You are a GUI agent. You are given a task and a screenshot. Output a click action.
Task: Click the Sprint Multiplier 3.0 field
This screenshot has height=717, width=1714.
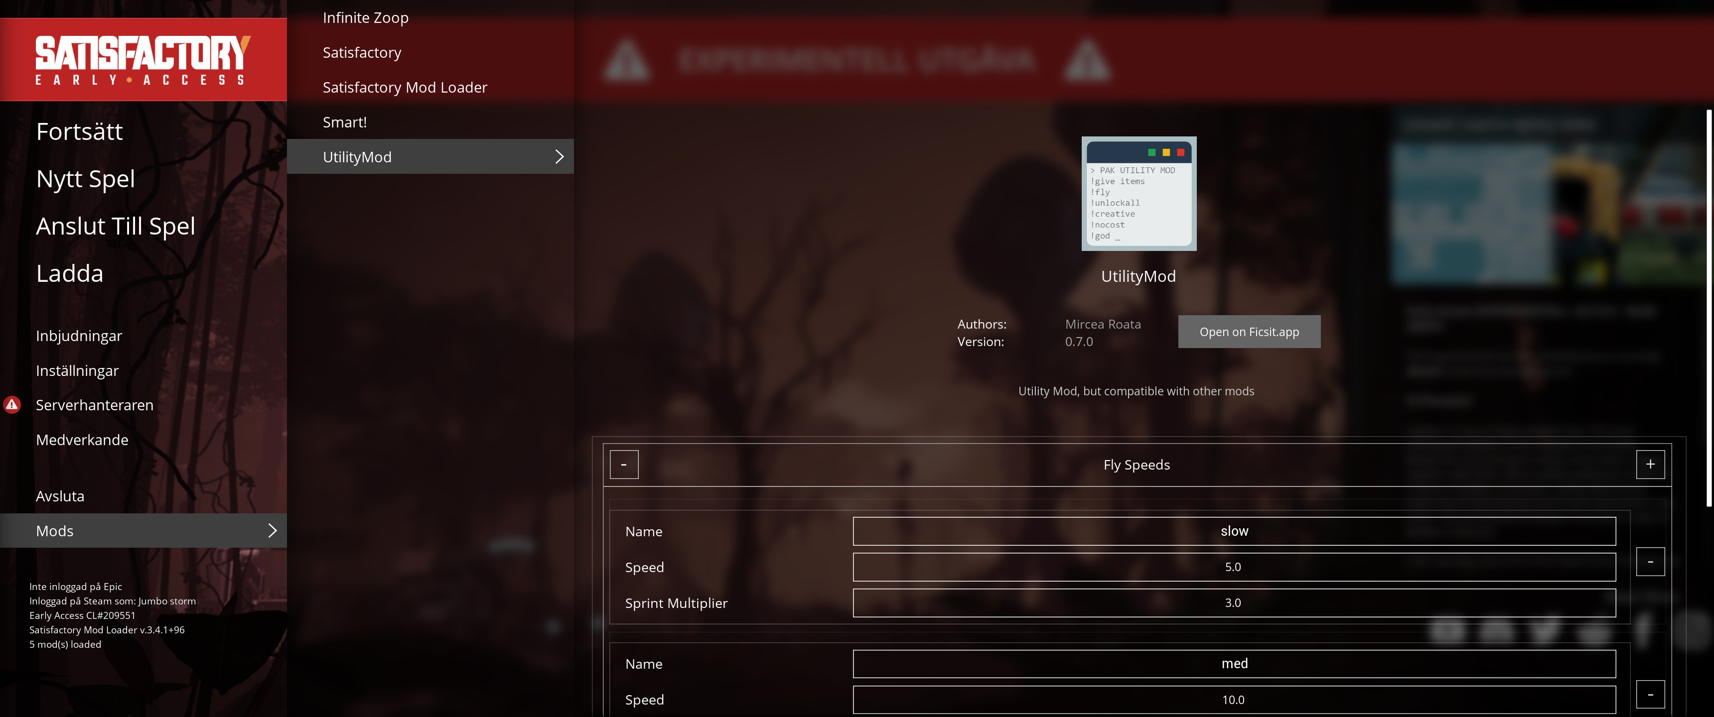point(1234,602)
